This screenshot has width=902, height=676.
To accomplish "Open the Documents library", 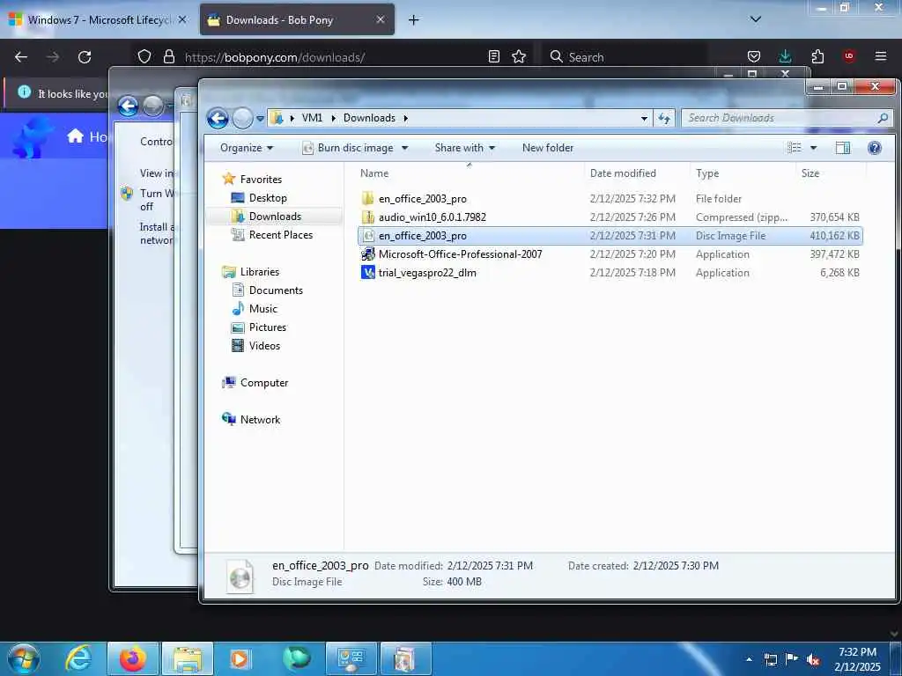I will [276, 290].
